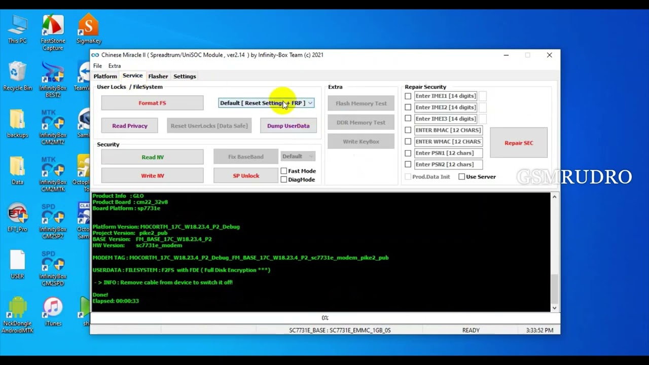Tick the IMEI3 checkbox
The image size is (649, 365).
[408, 119]
